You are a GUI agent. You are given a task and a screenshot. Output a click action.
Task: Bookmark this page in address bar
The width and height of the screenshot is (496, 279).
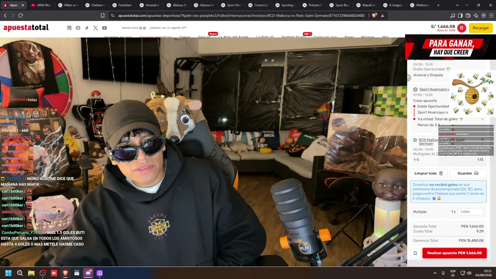[103, 15]
